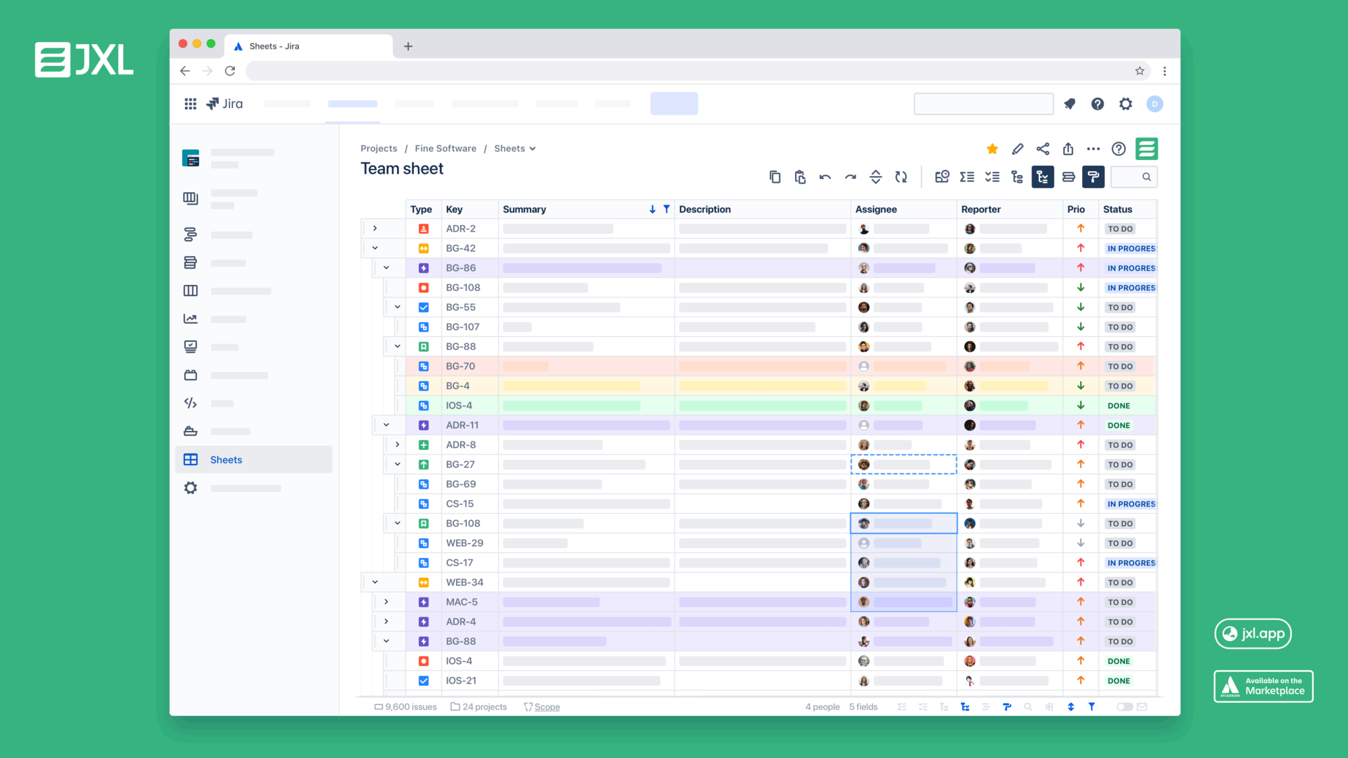Click the green JXL logo button
This screenshot has height=758, width=1348.
pyautogui.click(x=1147, y=149)
